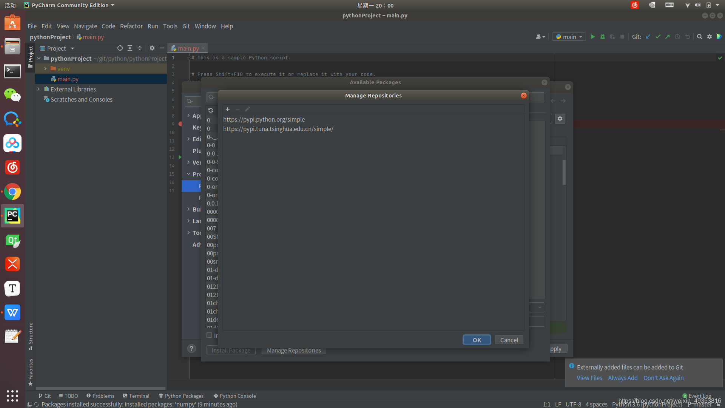
Task: Toggle install-to-user checkbox in Available Packages
Action: pos(209,335)
